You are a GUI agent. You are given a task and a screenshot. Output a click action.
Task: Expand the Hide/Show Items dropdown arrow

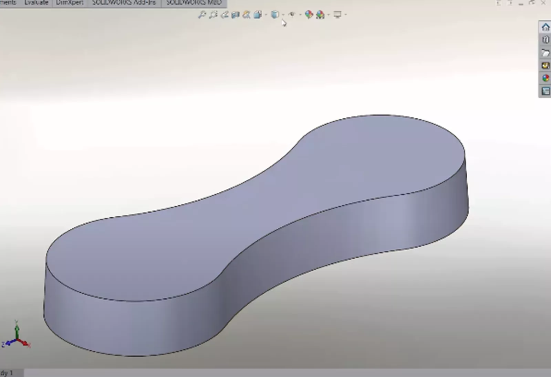300,14
